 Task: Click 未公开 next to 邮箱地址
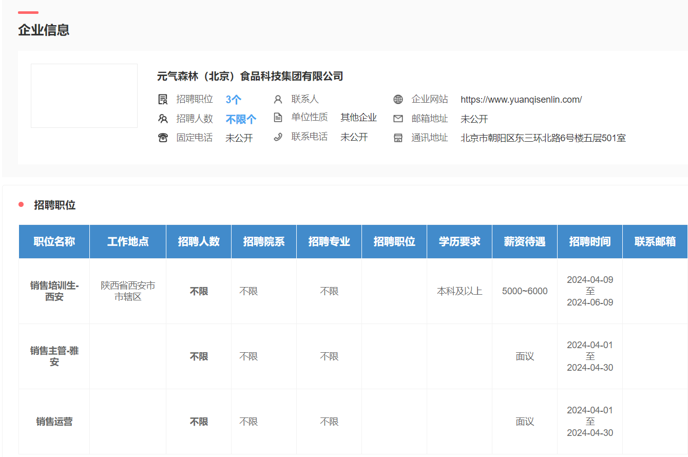(474, 119)
